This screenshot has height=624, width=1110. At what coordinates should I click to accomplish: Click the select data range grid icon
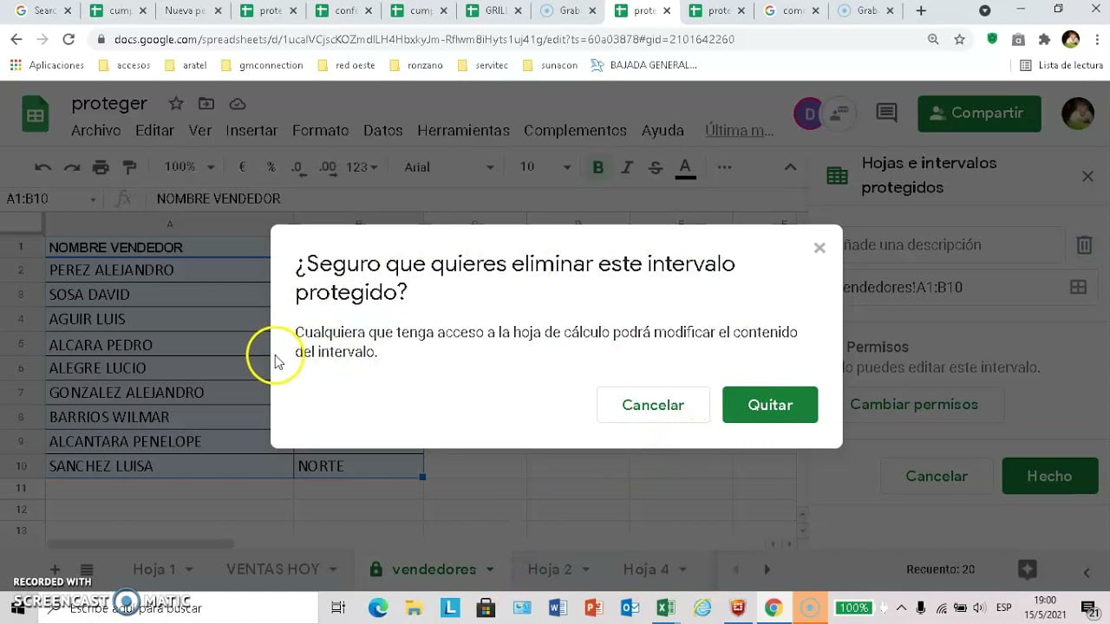click(1078, 287)
